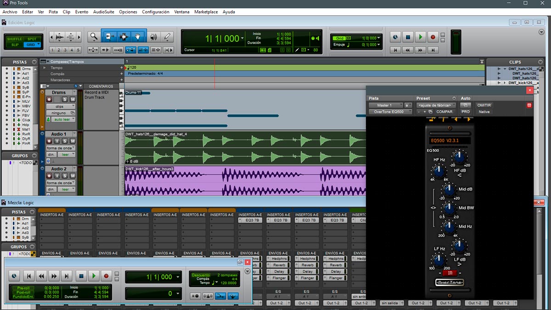Viewport: 551px width, 310px height.
Task: Click the COMPAR. button in plugin header
Action: coord(444,112)
